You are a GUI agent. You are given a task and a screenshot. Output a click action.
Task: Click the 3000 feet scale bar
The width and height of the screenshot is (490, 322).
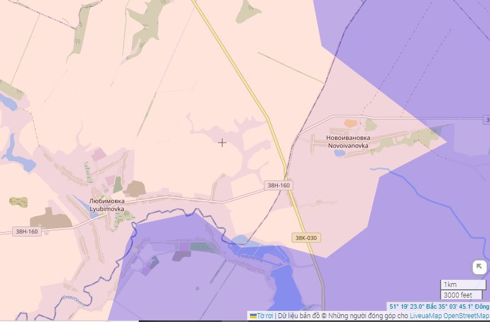click(462, 295)
